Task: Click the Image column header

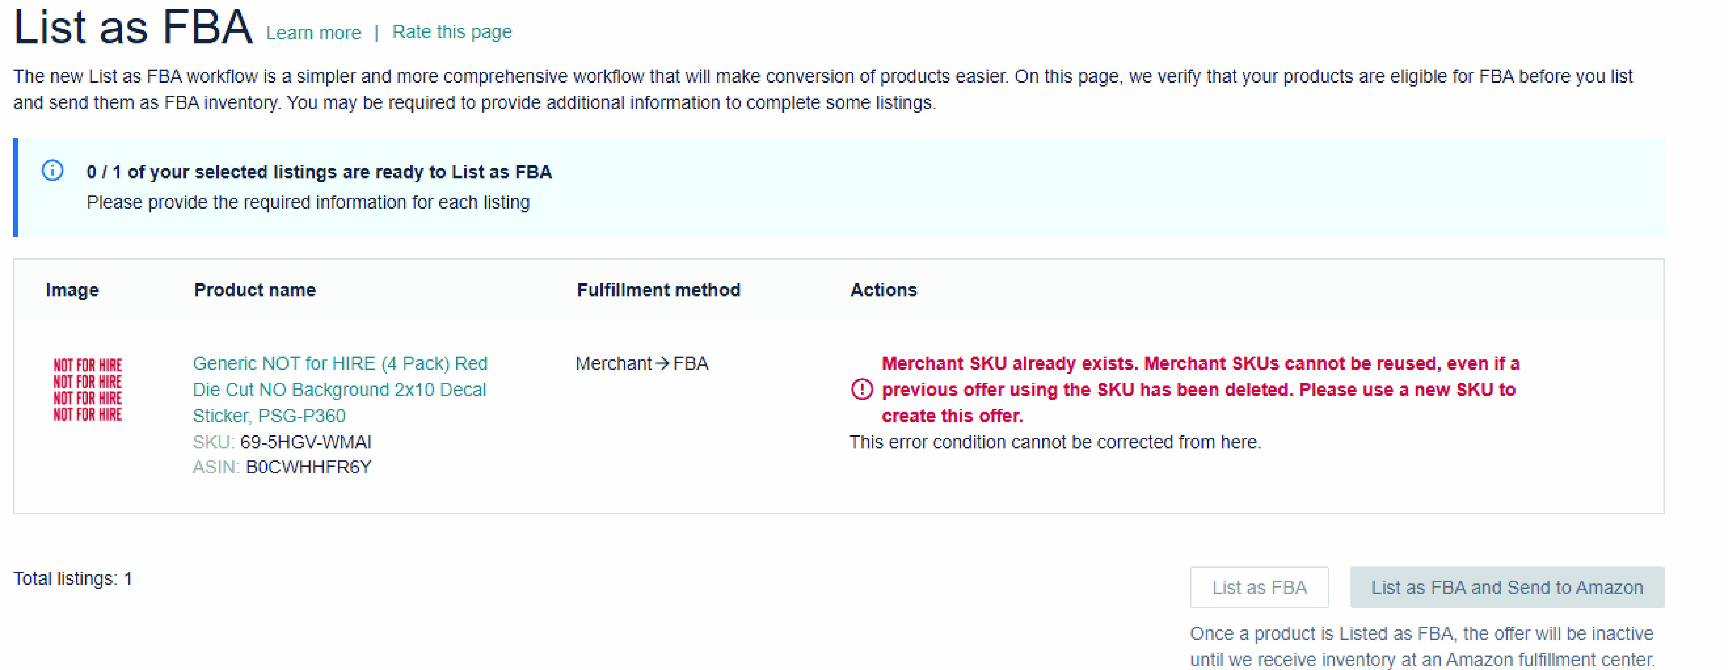Action: (72, 290)
